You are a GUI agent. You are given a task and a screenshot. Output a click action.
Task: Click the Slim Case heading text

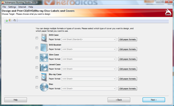click(x=54, y=55)
